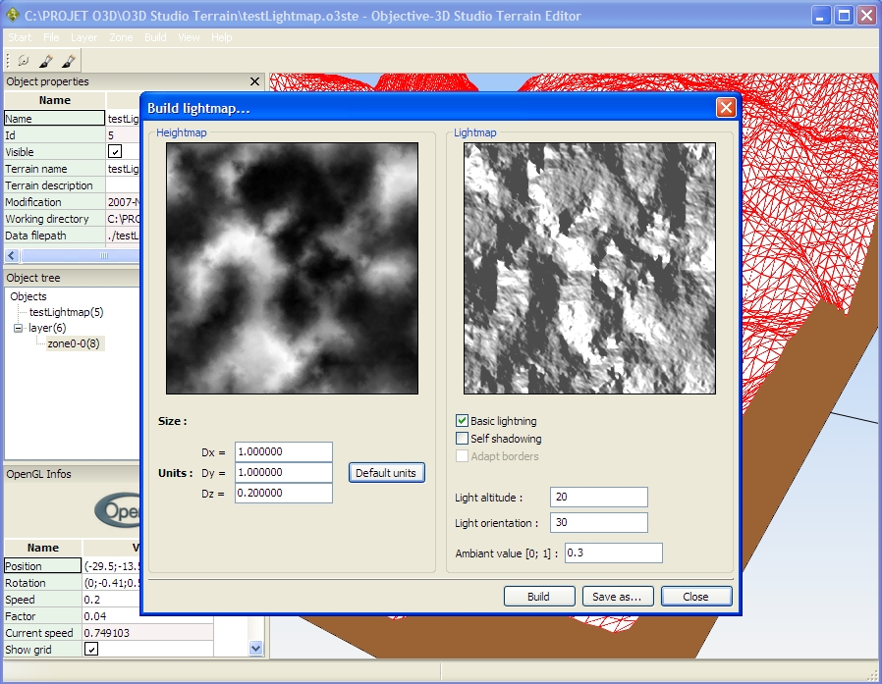Viewport: 882px width, 684px height.
Task: Click the toolbar drag handle grip
Action: pyautogui.click(x=8, y=60)
